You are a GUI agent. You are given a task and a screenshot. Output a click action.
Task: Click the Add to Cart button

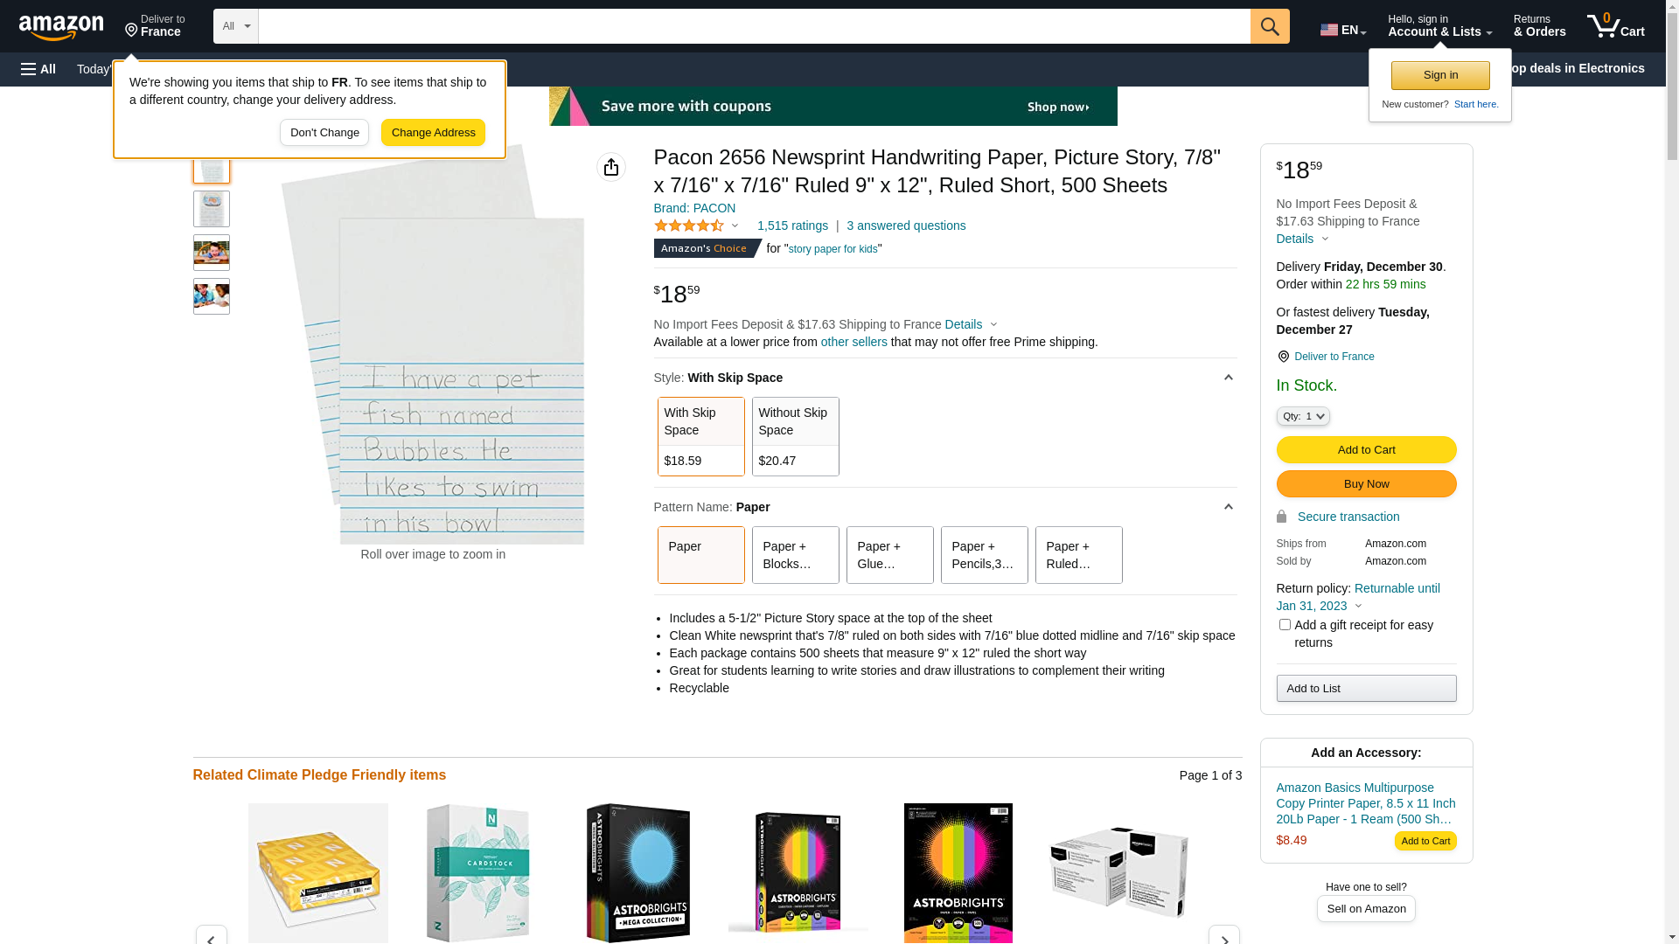[x=1366, y=450]
